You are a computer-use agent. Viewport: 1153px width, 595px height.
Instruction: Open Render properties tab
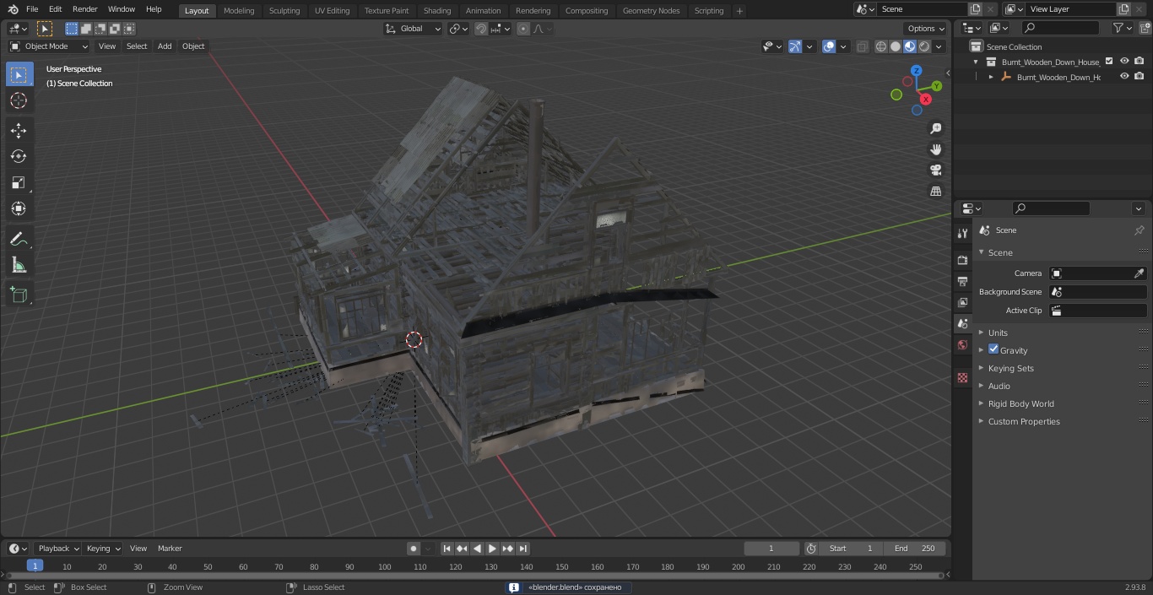pyautogui.click(x=962, y=260)
